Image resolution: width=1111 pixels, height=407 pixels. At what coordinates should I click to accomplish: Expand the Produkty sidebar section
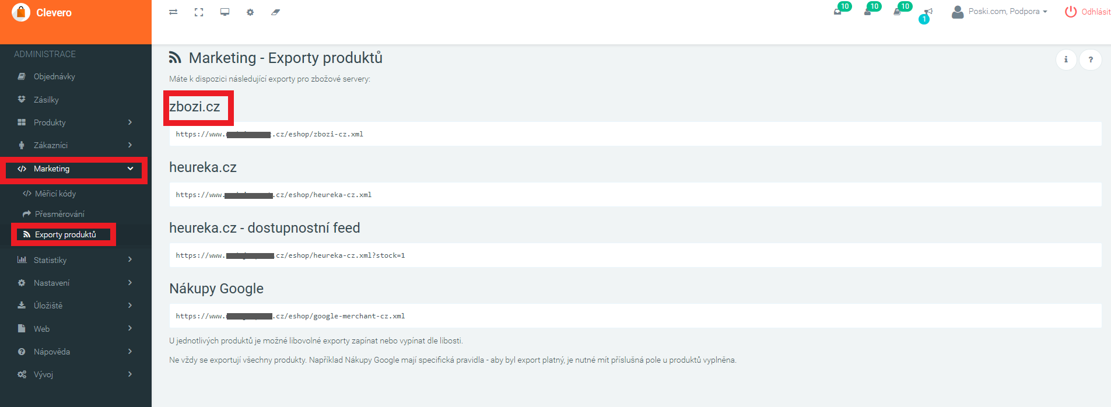click(x=75, y=122)
